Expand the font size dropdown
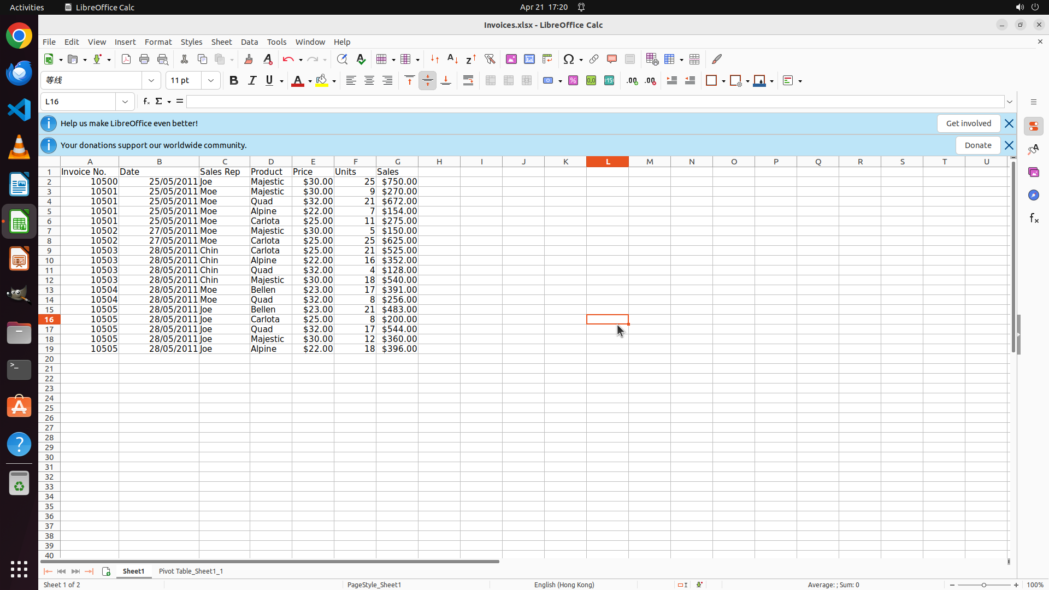The height and width of the screenshot is (590, 1049). (x=211, y=81)
